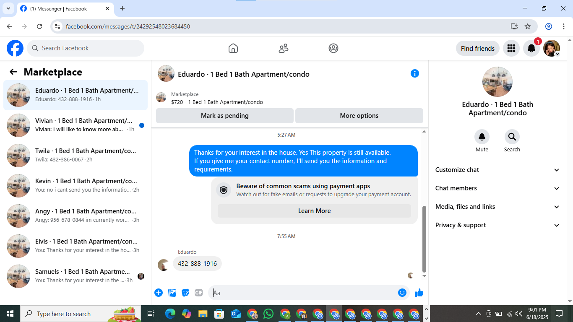Expand Media, files and links section
The height and width of the screenshot is (322, 573).
pos(497,207)
